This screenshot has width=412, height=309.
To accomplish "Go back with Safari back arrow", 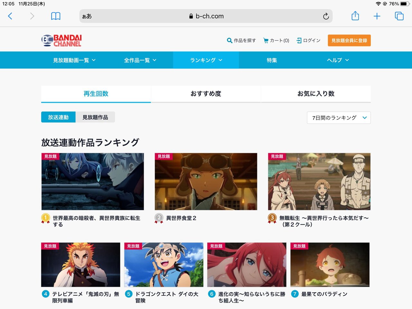I will (10, 16).
